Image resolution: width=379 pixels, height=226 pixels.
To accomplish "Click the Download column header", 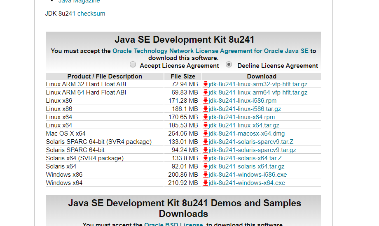I will (x=262, y=76).
